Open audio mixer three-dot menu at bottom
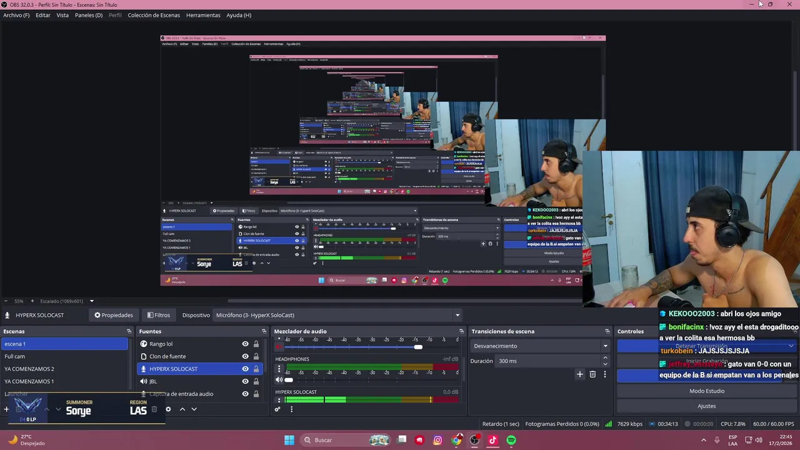The height and width of the screenshot is (450, 800). (291, 409)
